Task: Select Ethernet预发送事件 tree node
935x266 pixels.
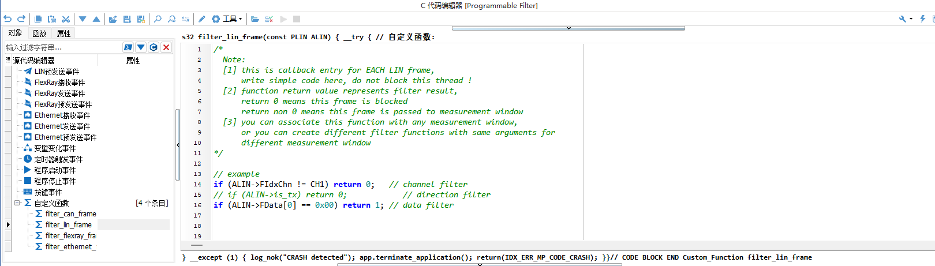Action: pos(65,137)
